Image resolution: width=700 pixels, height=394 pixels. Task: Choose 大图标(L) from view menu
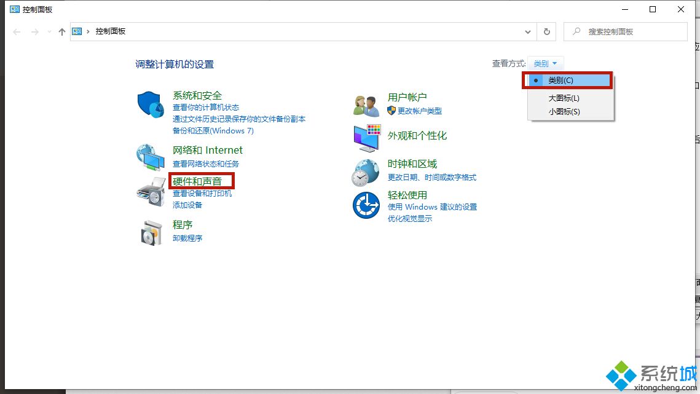[564, 98]
